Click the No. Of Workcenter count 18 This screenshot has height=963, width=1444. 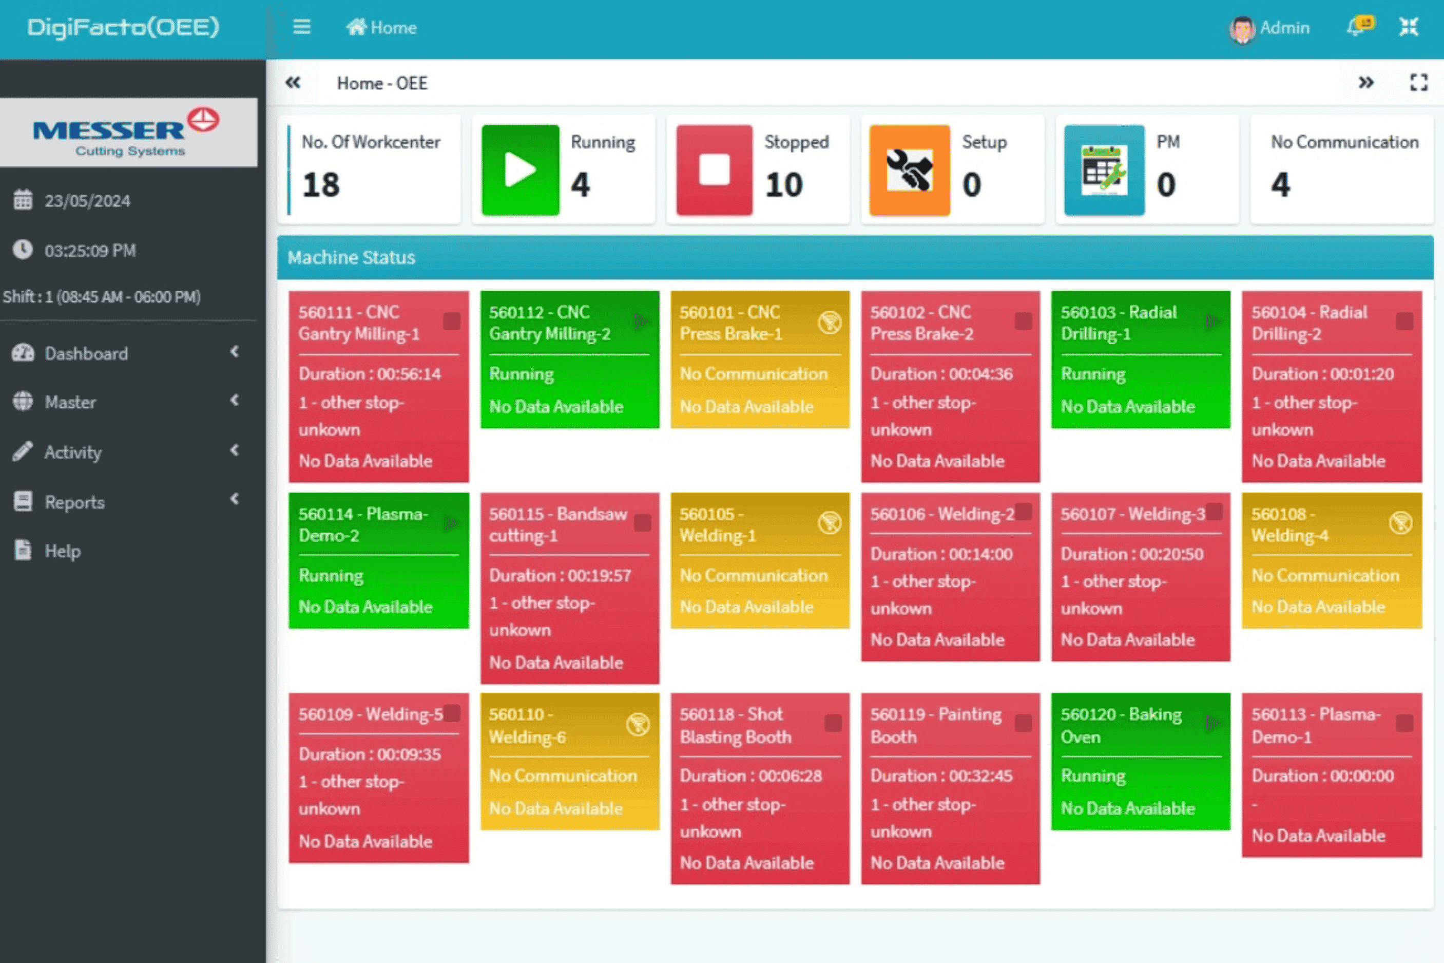pos(320,185)
